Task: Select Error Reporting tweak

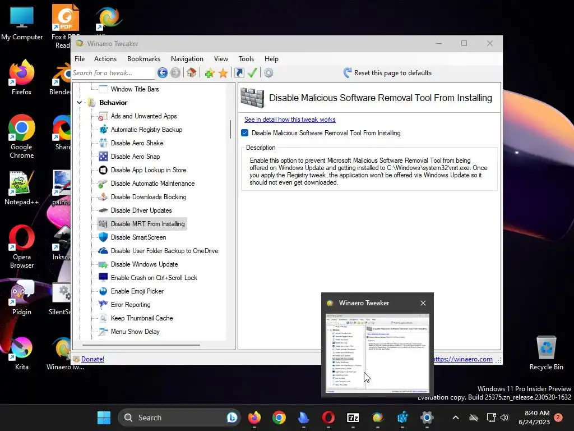Action: [x=130, y=305]
